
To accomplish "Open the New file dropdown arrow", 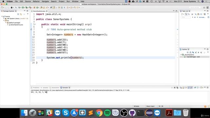I will point(4,8).
